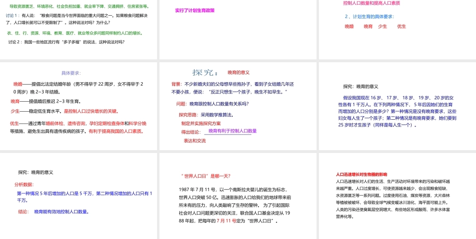This screenshot has height=239, width=476.
Task: Click the text 控制人口数量和提高人口素质
Action: pyautogui.click(x=372, y=3)
